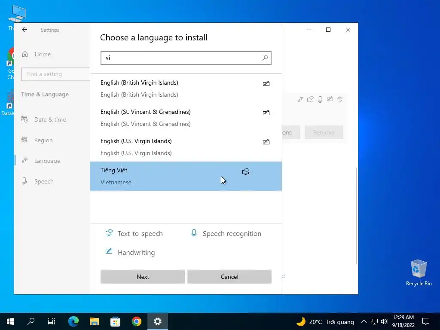Click the Settings gear taskbar icon
This screenshot has height=330, width=440.
click(x=158, y=321)
